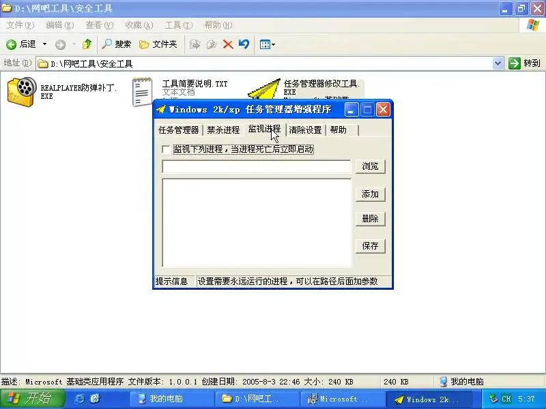Screen dimensions: 546x409
Task: Click the Up folder icon in Explorer toolbar
Action: point(87,44)
